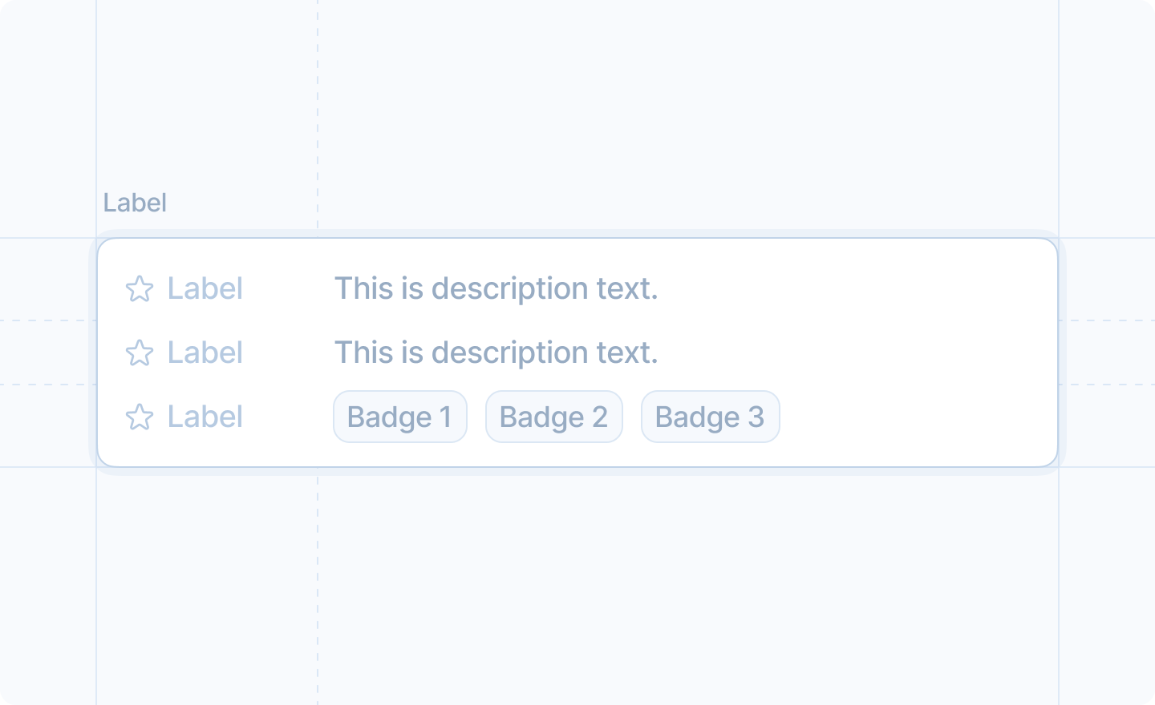Click the word "text." in the second row
This screenshot has height=705, width=1155.
point(626,353)
